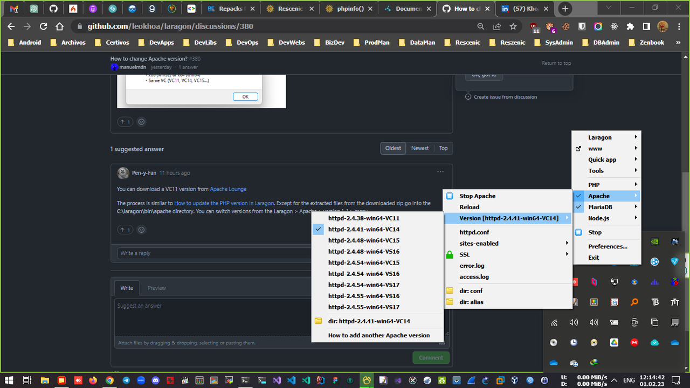The width and height of the screenshot is (690, 388).
Task: Expand the Node.js submenu
Action: pos(606,218)
